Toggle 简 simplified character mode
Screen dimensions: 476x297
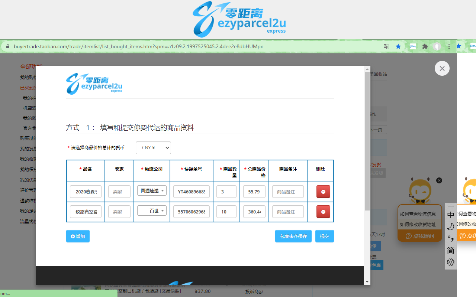pyautogui.click(x=451, y=250)
